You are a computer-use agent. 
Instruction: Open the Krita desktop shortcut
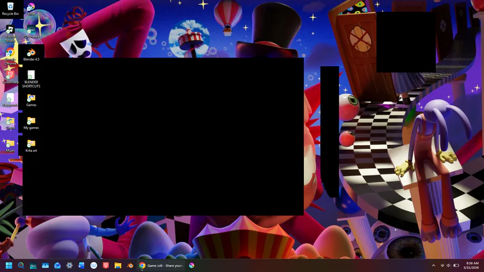click(31, 9)
